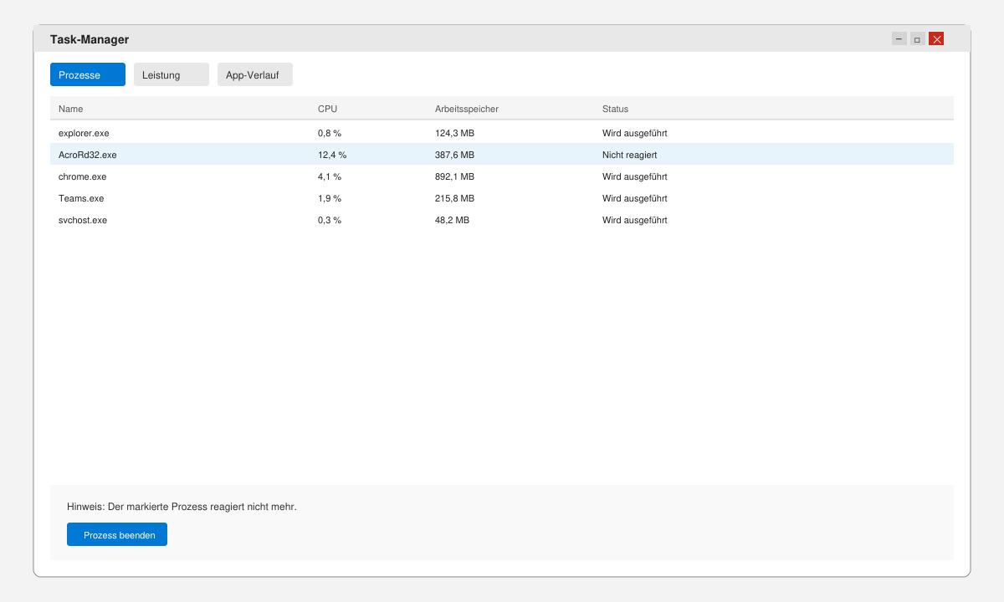Open the Leistung tab
This screenshot has width=1004, height=602.
(172, 74)
